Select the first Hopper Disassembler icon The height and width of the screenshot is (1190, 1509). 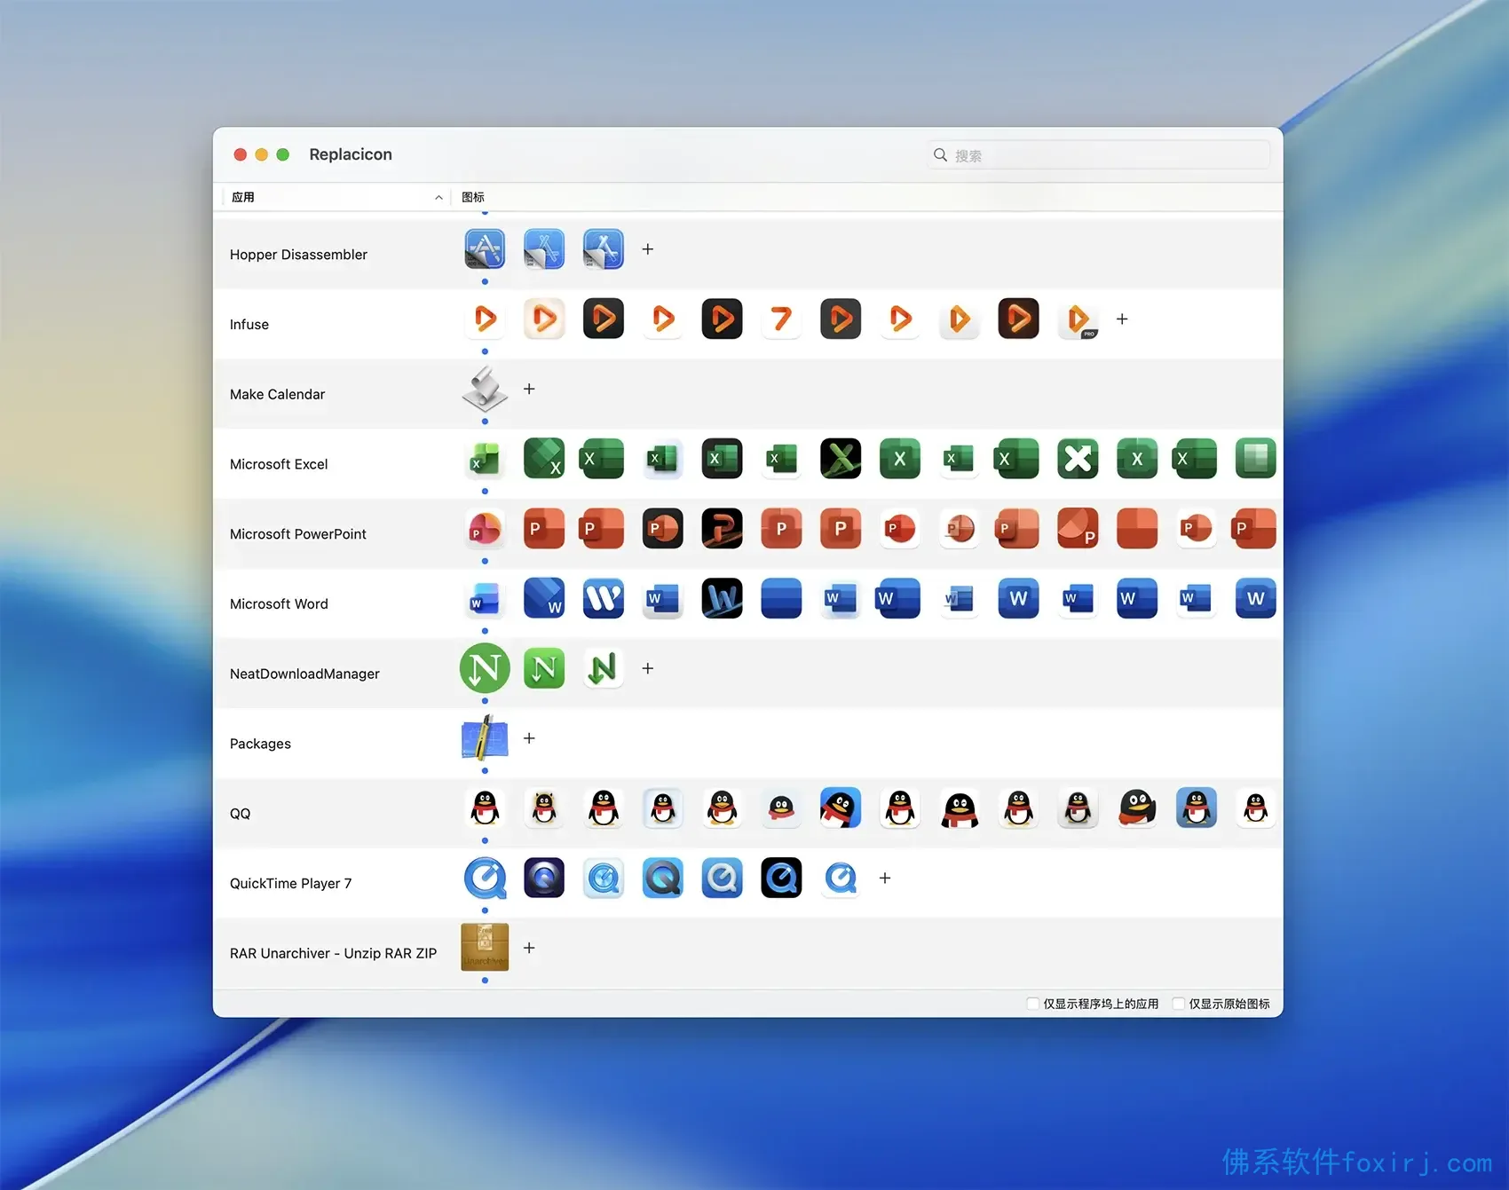tap(485, 249)
